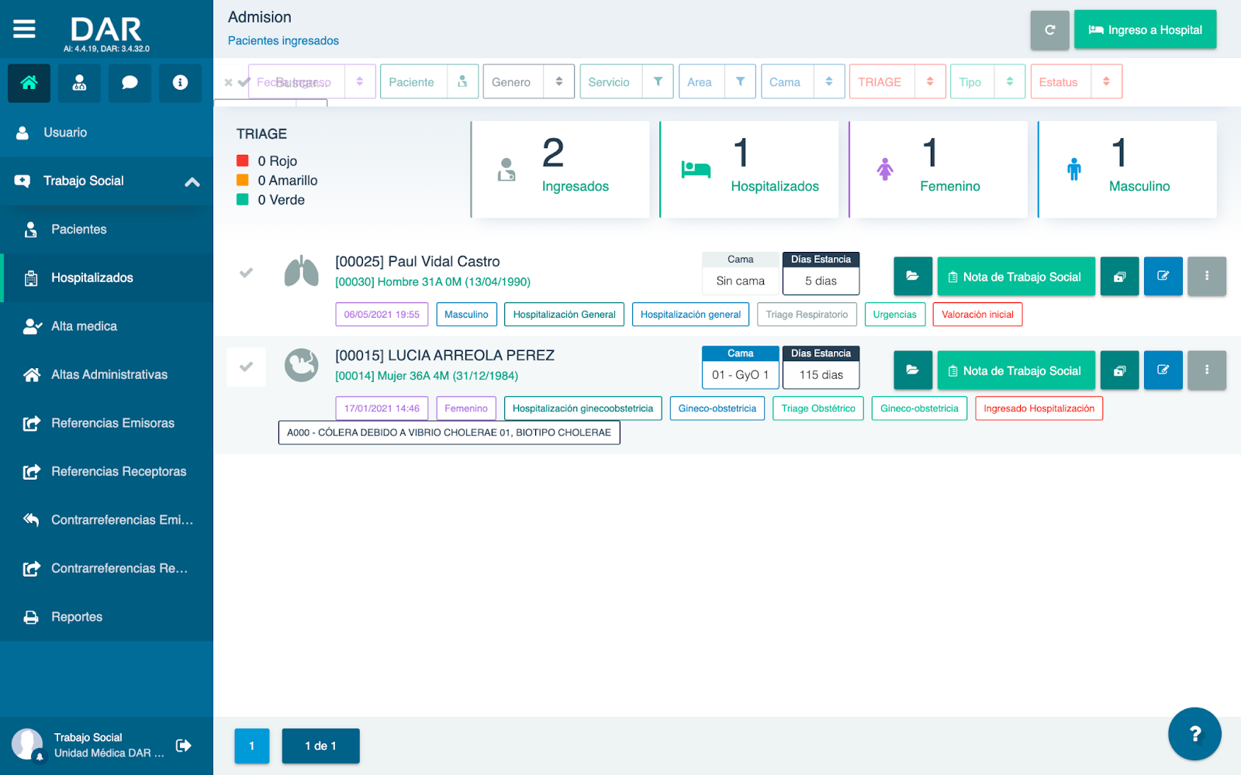The height and width of the screenshot is (775, 1241).
Task: Click the lungs icon for Paul Vidal Castro
Action: point(301,272)
